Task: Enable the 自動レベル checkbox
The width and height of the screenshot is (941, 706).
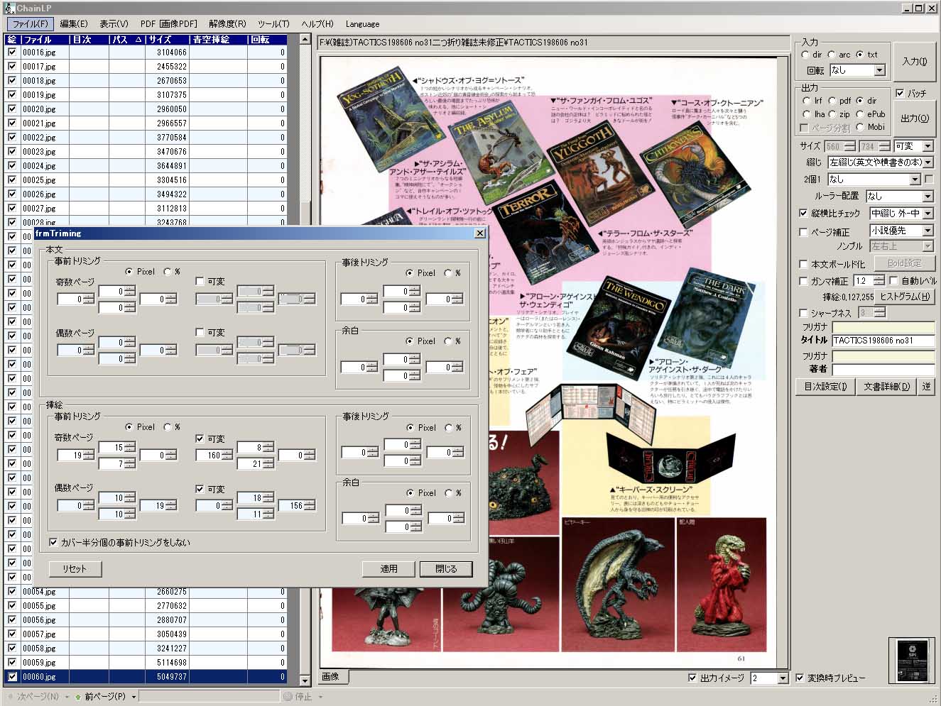Action: pos(893,280)
